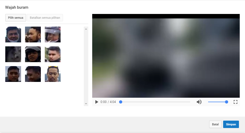Select the black-helmet face thumbnail
The height and width of the screenshot is (133, 245).
33,54
